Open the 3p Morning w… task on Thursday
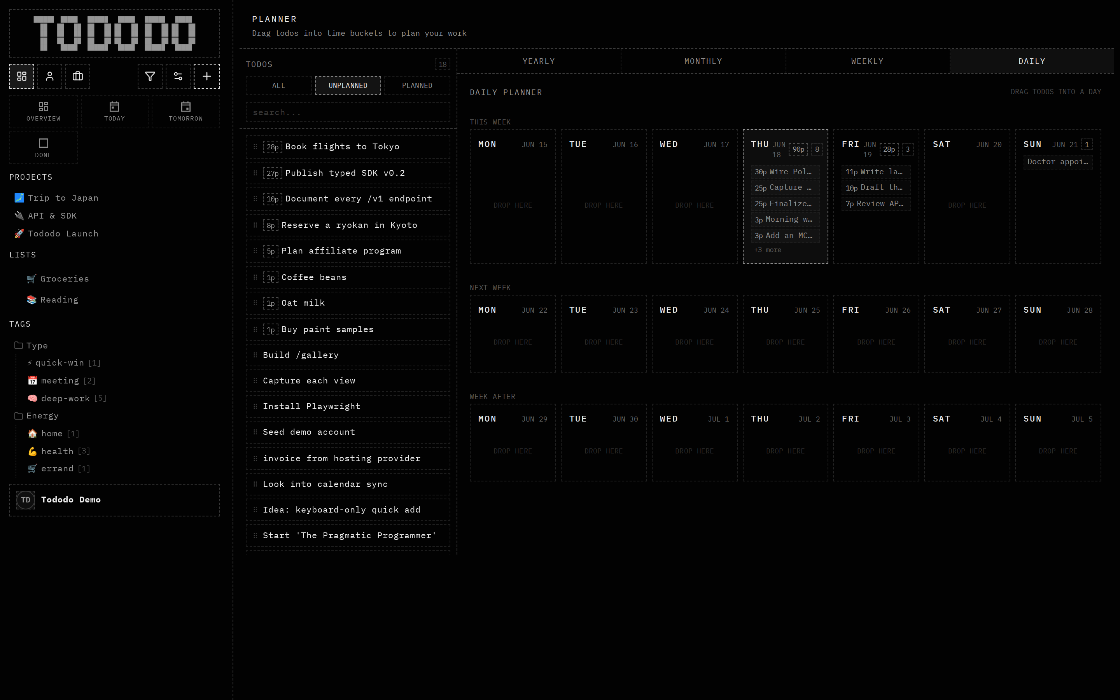Viewport: 1120px width, 700px height. pos(785,219)
